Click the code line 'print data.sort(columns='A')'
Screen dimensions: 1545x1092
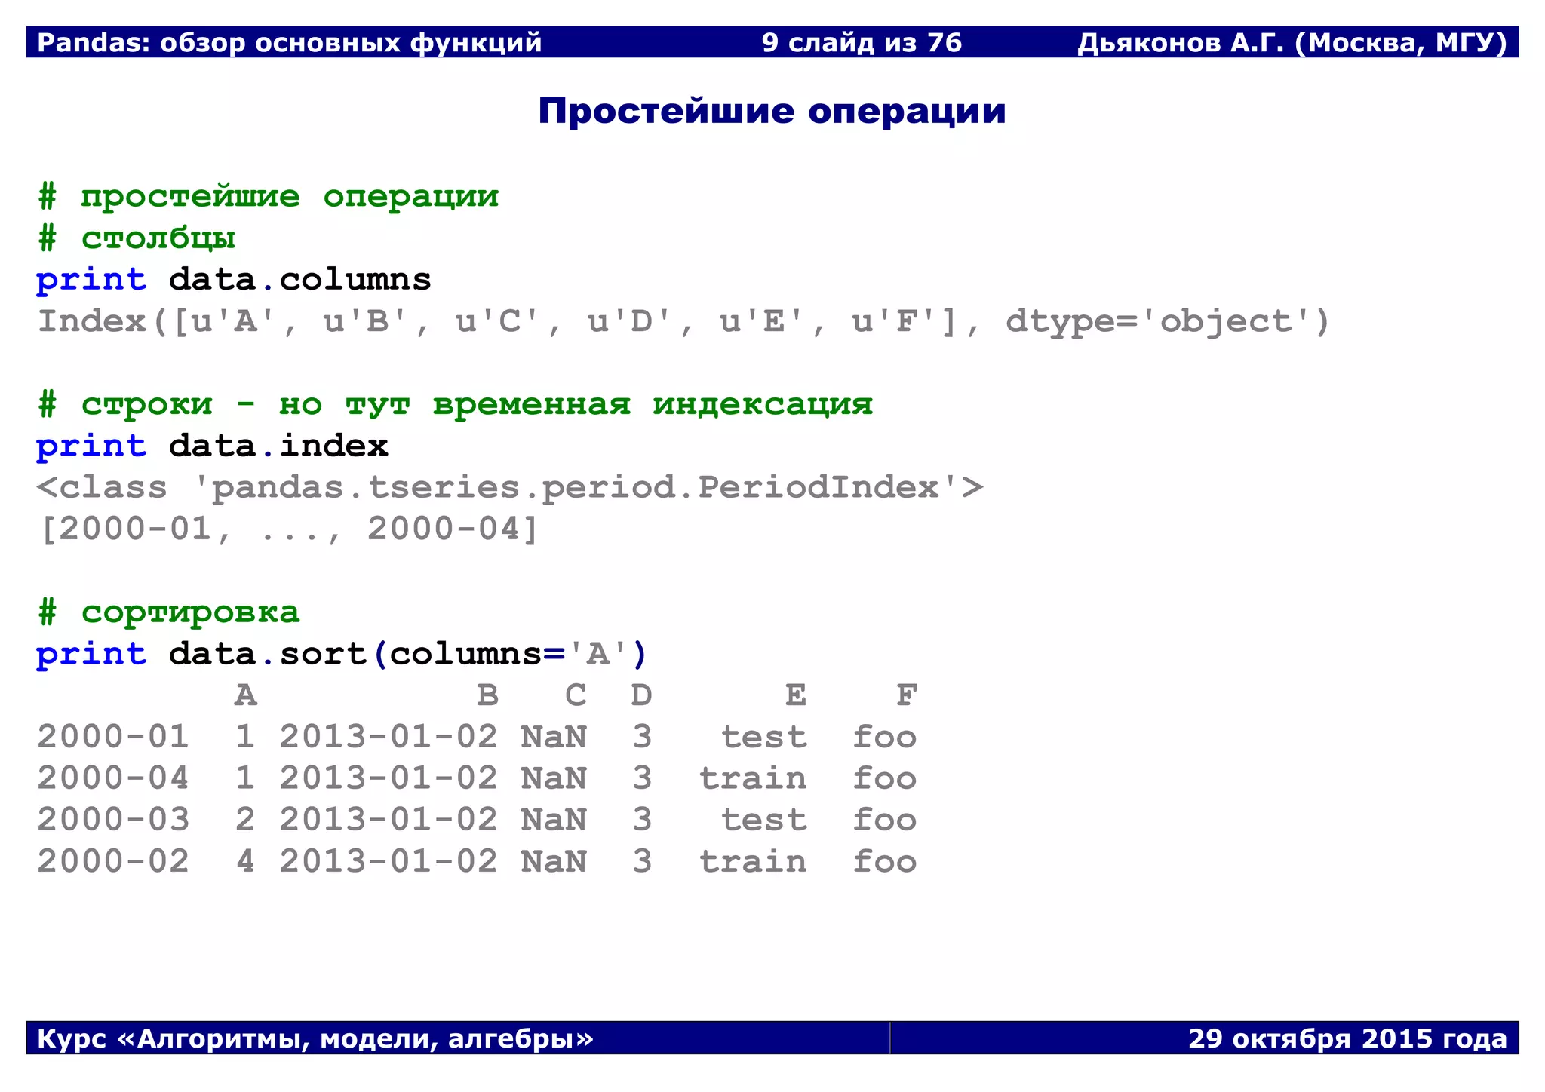tap(342, 654)
